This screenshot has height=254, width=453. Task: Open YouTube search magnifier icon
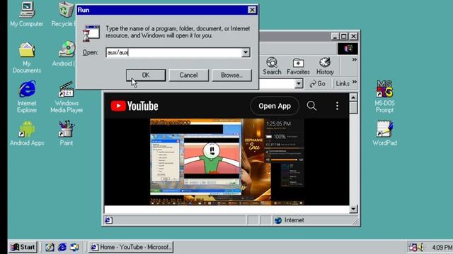(311, 106)
